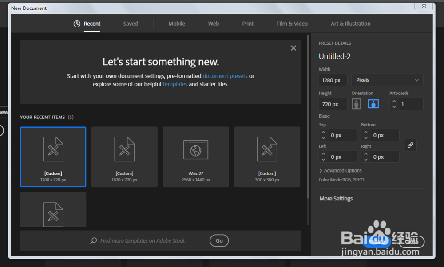The image size is (444, 267).
Task: Choose landscape orientation icon
Action: 373,104
